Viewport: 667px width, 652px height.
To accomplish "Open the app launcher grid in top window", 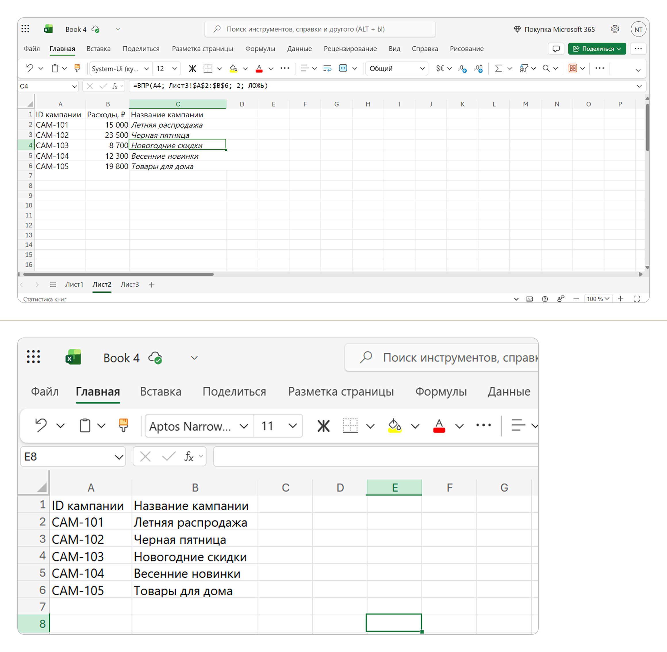I will (x=25, y=29).
